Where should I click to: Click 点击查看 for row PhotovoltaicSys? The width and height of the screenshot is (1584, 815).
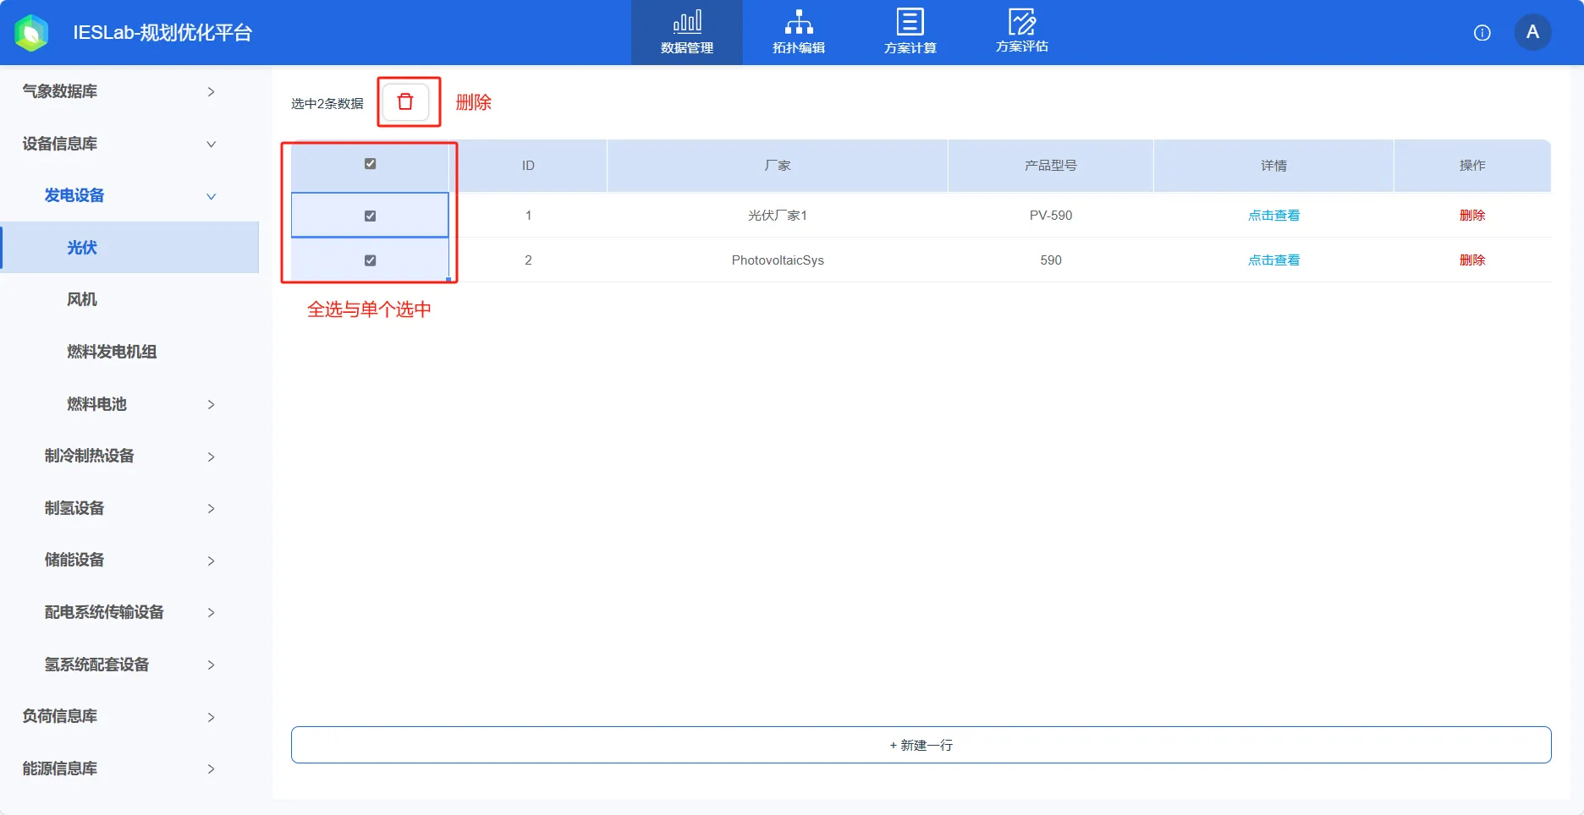1273,260
